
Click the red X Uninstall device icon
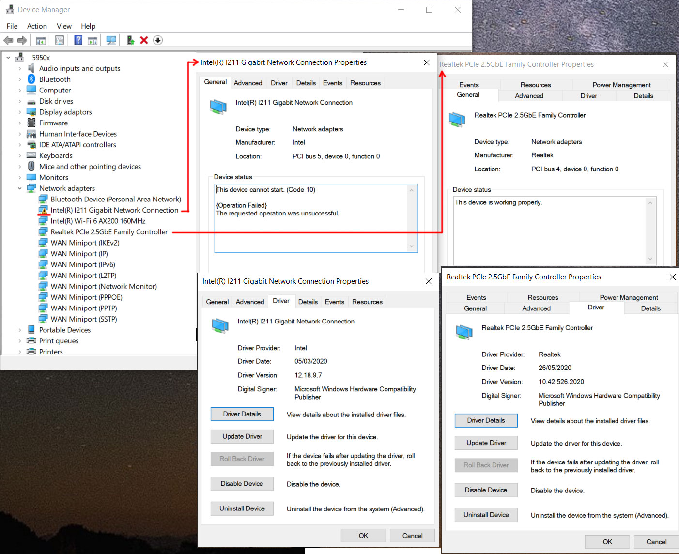point(144,40)
